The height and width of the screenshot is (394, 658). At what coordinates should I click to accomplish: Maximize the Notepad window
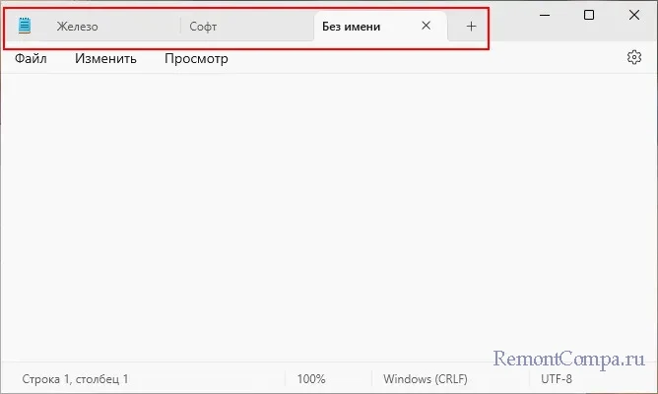(x=589, y=15)
